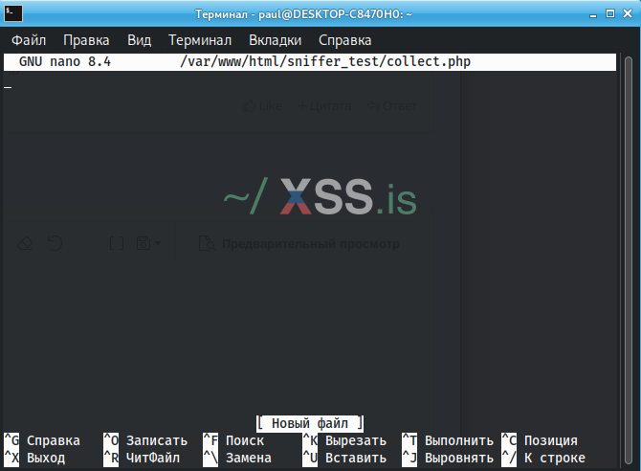The width and height of the screenshot is (641, 471).
Task: Click the terminal icon in title bar
Action: click(13, 13)
